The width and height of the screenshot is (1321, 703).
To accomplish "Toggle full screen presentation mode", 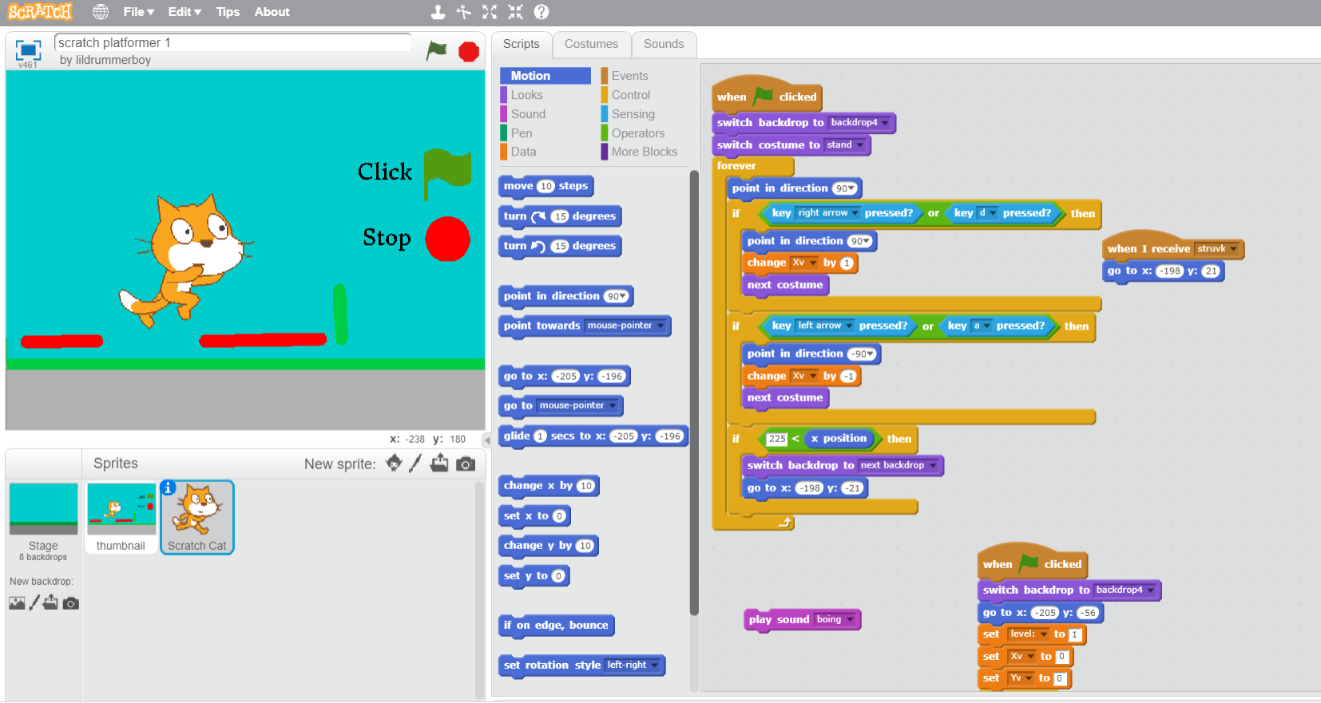I will (28, 50).
